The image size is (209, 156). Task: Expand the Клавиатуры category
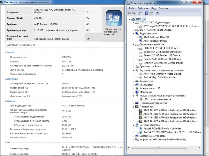click(133, 81)
